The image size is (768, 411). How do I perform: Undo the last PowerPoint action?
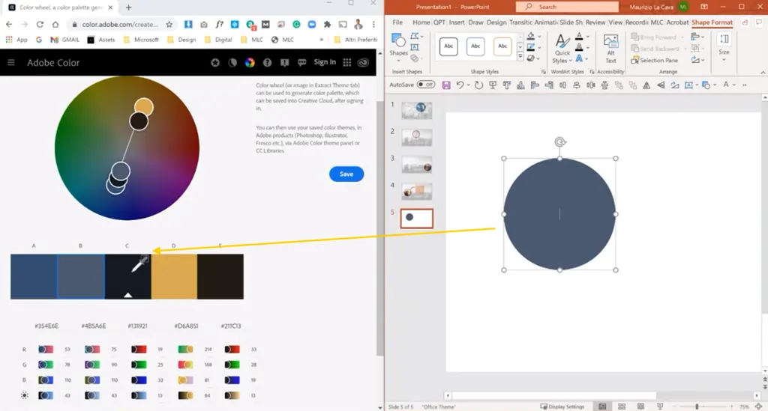click(460, 85)
